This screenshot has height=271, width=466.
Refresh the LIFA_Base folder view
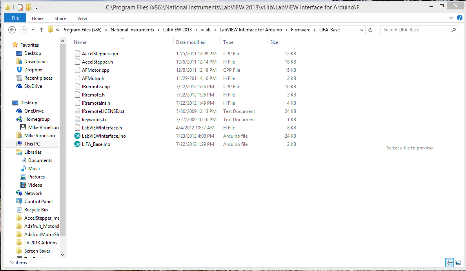[370, 30]
